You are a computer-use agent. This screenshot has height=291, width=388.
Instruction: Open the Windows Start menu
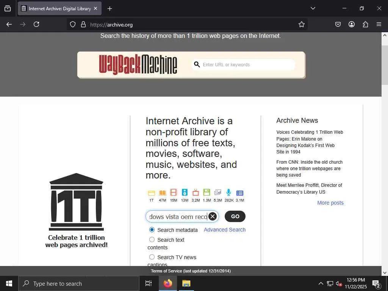(x=9, y=283)
